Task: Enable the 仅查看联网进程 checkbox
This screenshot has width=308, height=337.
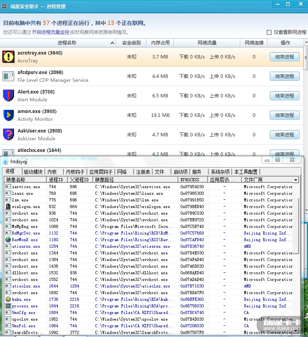Action: click(x=269, y=32)
